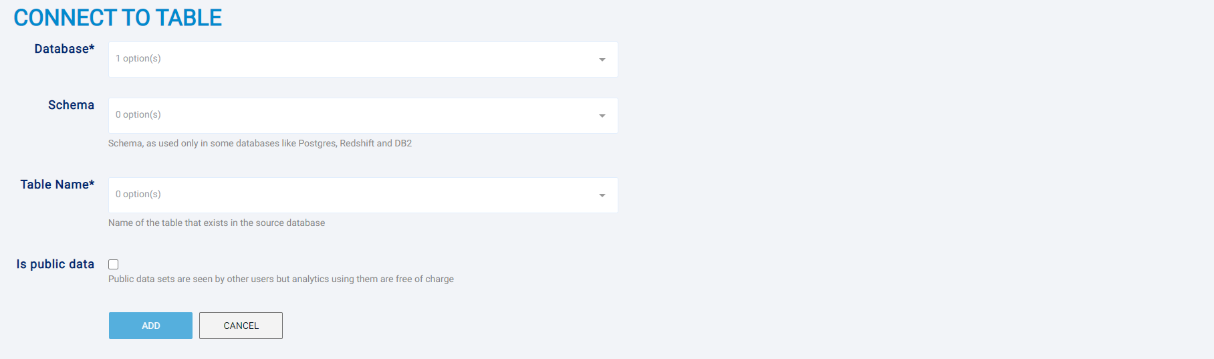Screen dimensions: 1214x359
Task: Expand the Table Name dropdown caret arrow
Action: (602, 196)
